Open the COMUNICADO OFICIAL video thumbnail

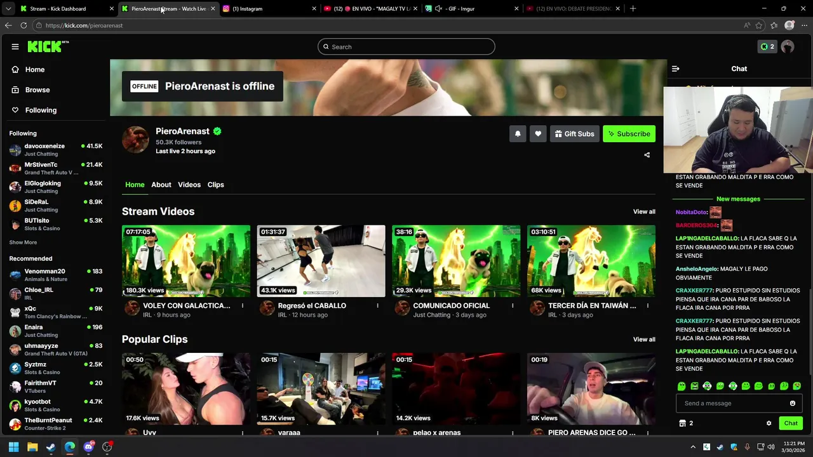456,261
